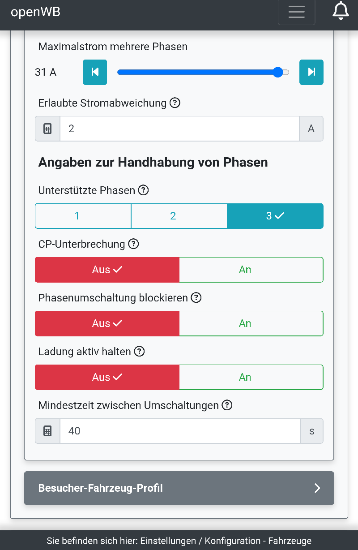Screen dimensions: 358x550
Task: Show help for Mindestzeit zwischen Umschaltungen
Action: coord(227,405)
